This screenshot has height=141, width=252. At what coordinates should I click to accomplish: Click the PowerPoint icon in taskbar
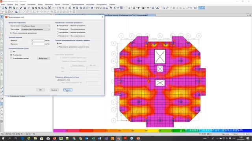pos(138,138)
